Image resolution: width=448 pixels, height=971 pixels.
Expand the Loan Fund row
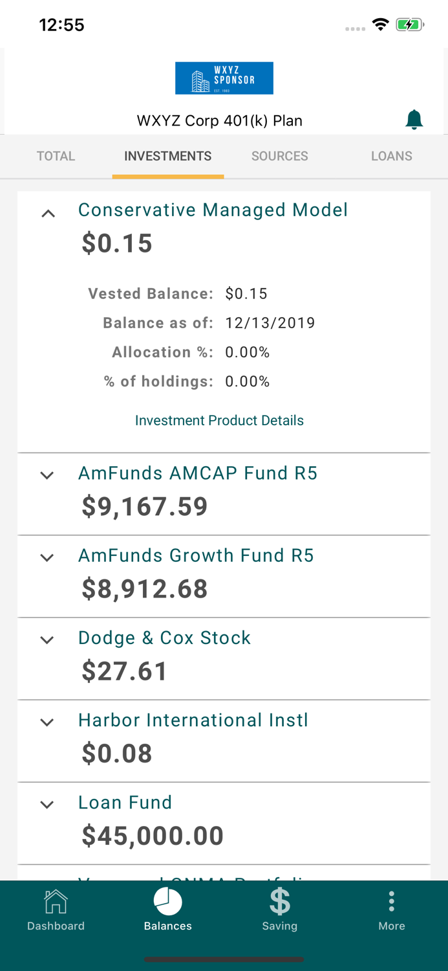pos(47,804)
